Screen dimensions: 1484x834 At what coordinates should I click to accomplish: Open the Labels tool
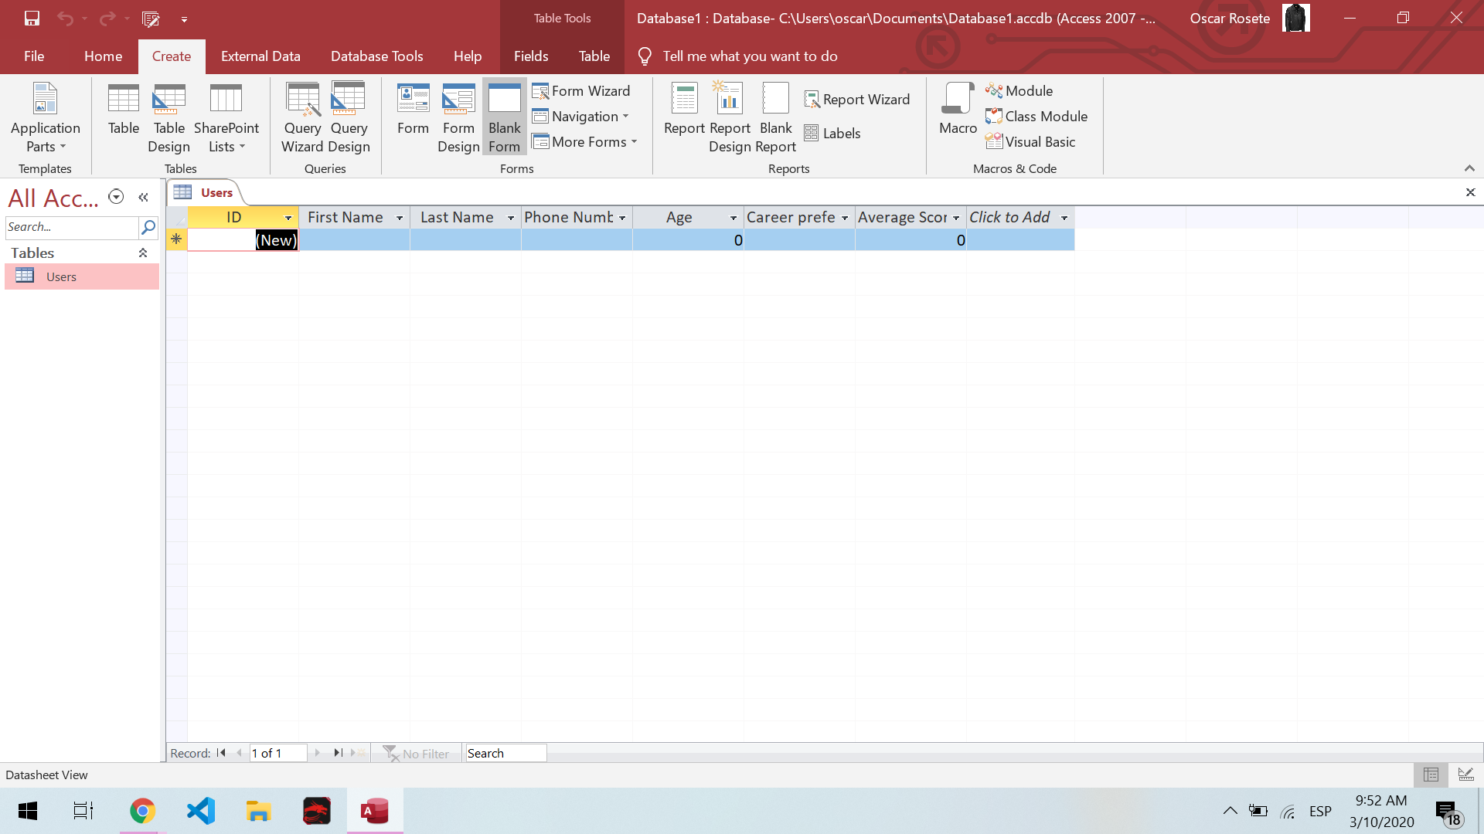tap(832, 134)
